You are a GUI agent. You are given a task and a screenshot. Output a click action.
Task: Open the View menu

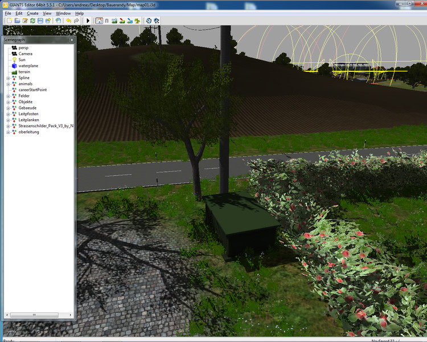point(47,13)
